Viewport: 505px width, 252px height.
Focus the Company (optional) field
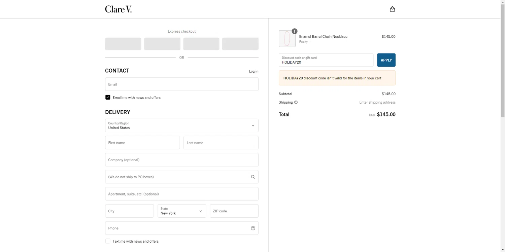pyautogui.click(x=182, y=160)
